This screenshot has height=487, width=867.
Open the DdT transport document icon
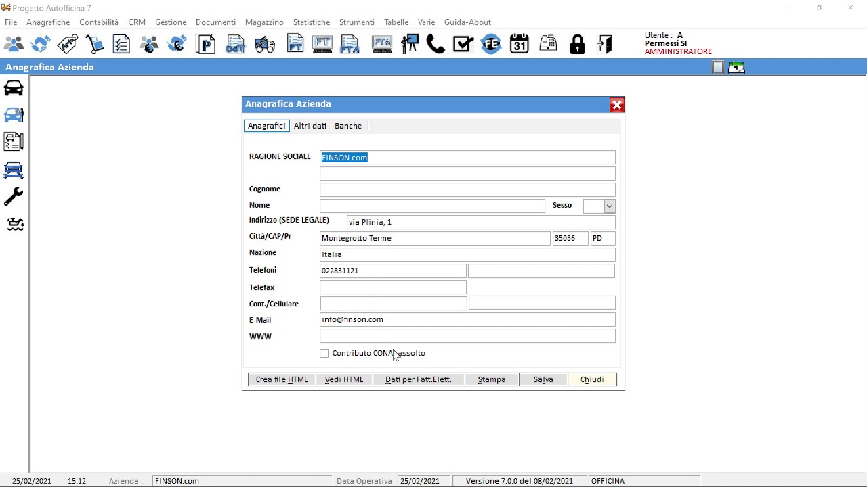click(x=235, y=45)
